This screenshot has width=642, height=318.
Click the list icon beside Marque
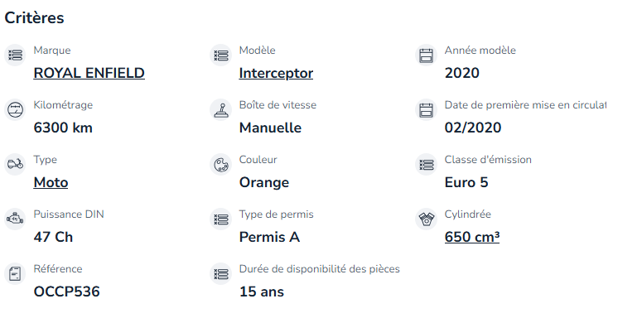pos(15,55)
